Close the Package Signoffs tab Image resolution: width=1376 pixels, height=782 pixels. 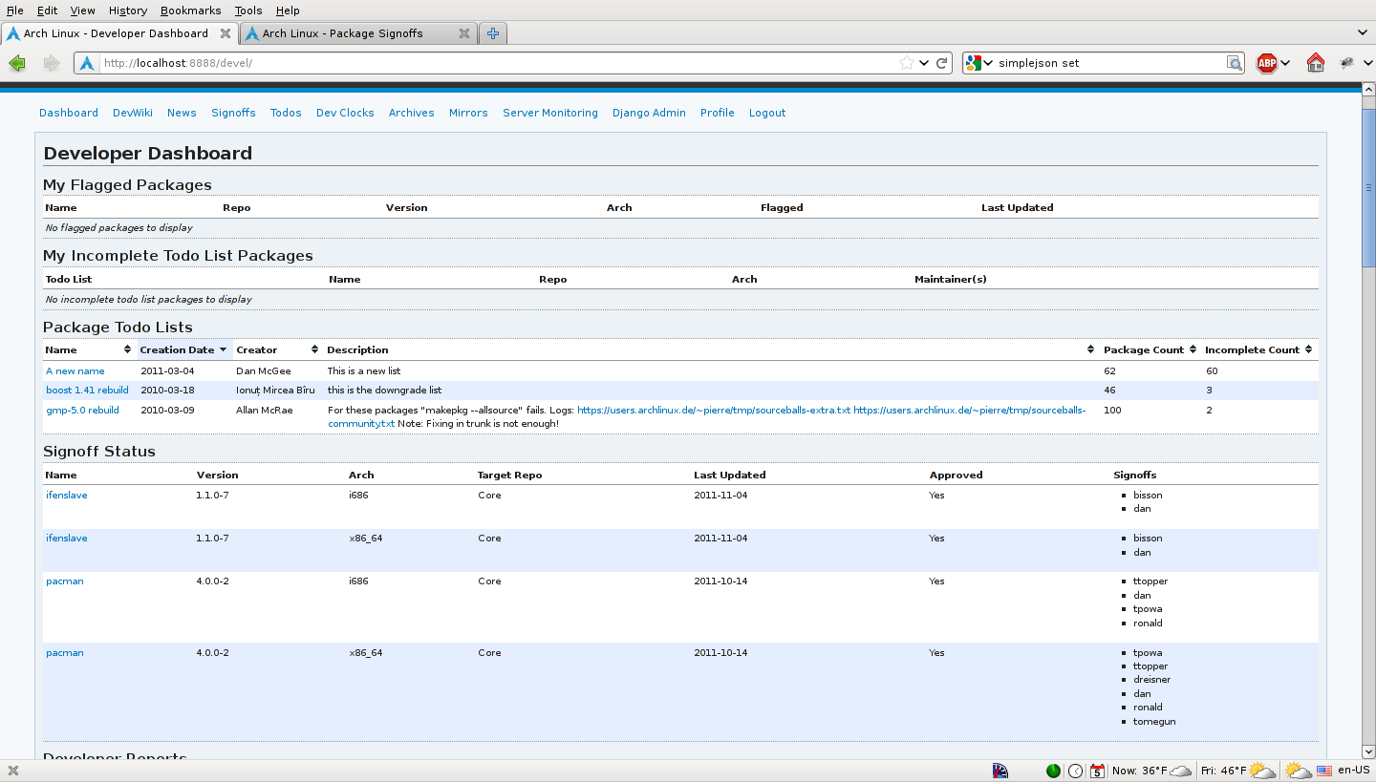(x=464, y=33)
